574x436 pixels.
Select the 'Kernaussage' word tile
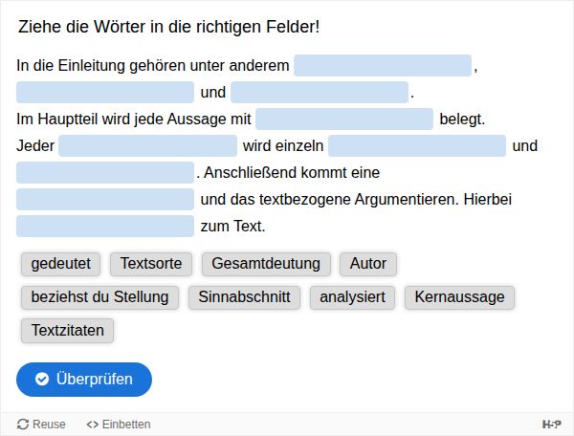click(x=459, y=296)
